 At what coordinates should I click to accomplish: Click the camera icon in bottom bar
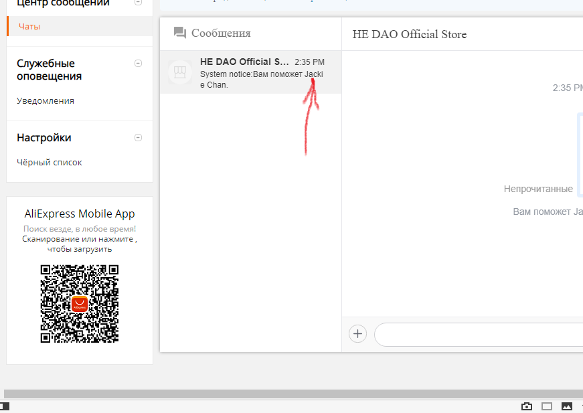(x=527, y=406)
